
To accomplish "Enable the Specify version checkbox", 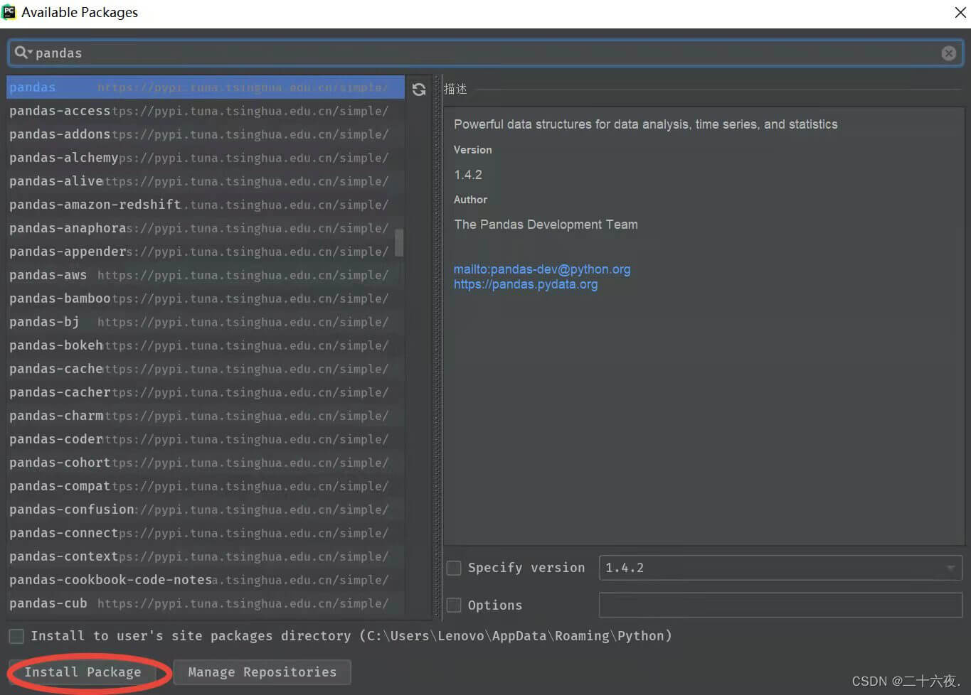I will click(x=454, y=568).
